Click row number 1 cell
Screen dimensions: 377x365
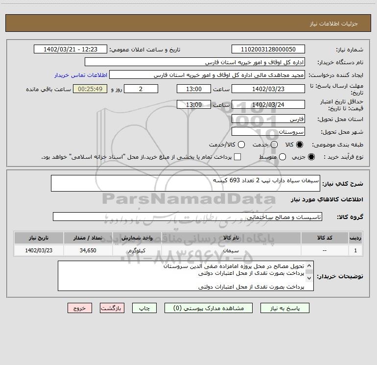coord(355,250)
